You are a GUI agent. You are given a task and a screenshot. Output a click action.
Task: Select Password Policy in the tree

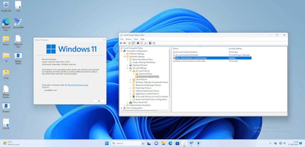tap(145, 74)
